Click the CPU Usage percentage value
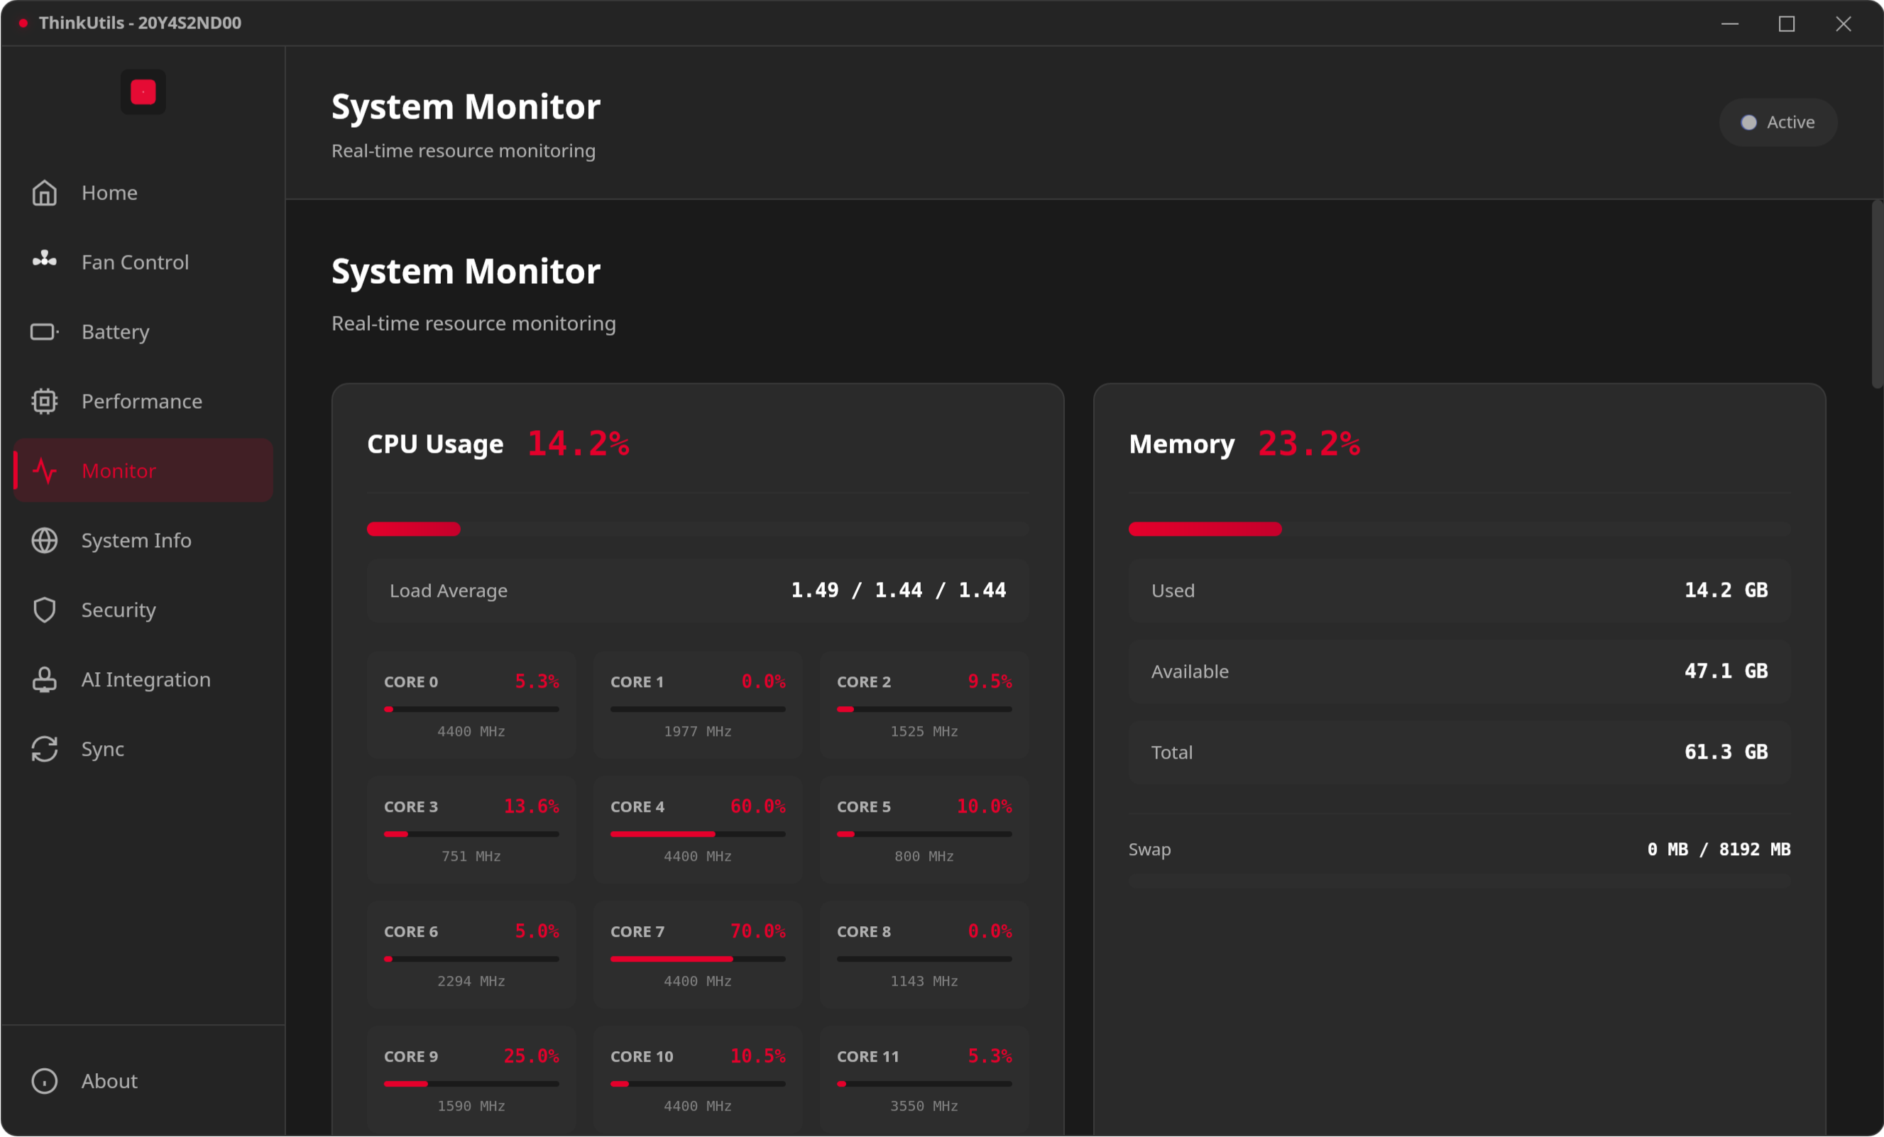This screenshot has width=1884, height=1137. coord(578,444)
